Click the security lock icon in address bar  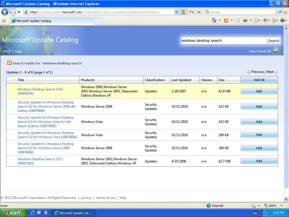pyautogui.click(x=183, y=12)
